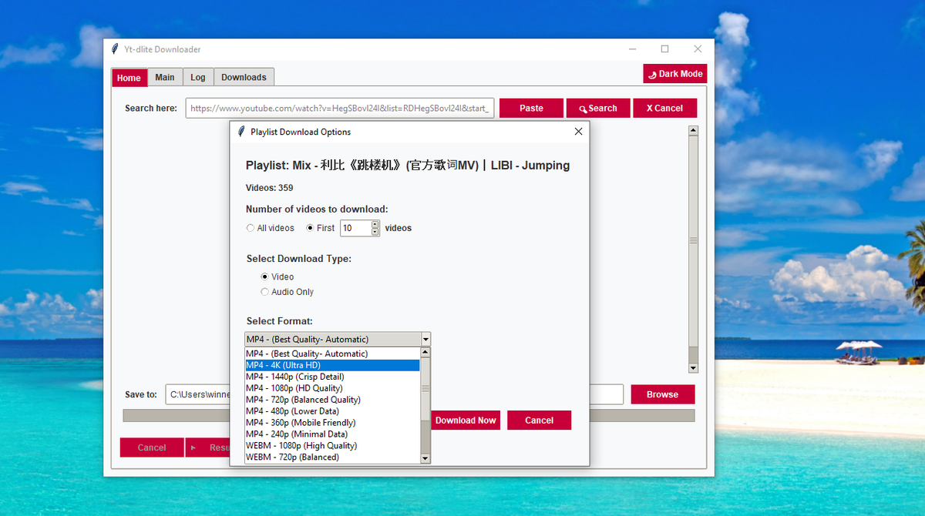925x516 pixels.
Task: Click the bottom-left Cancel button in main window
Action: pos(152,447)
